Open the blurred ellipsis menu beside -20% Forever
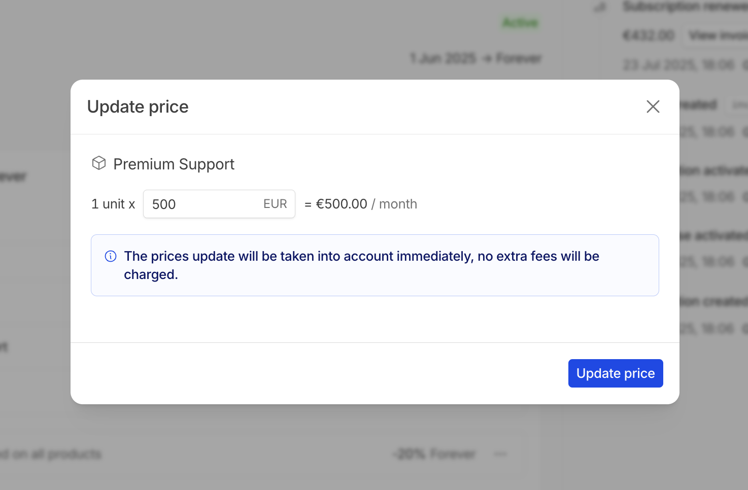The height and width of the screenshot is (490, 748). (500, 454)
